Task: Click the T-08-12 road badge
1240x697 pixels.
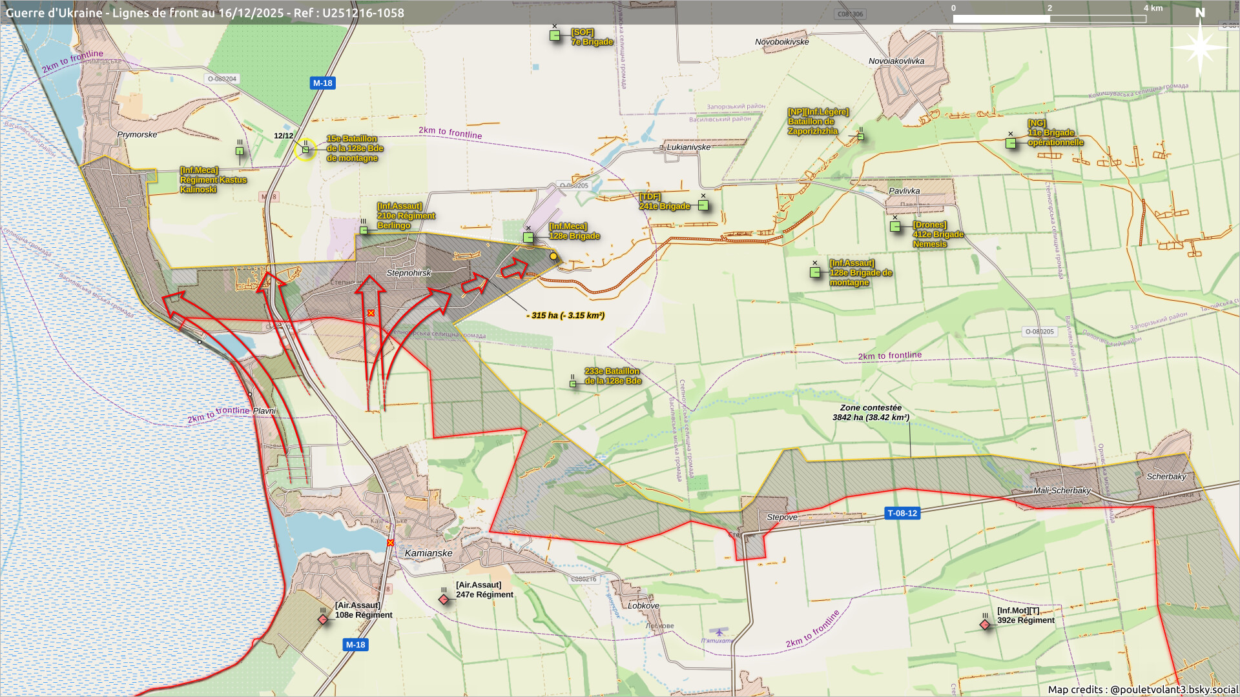Action: pyautogui.click(x=902, y=514)
